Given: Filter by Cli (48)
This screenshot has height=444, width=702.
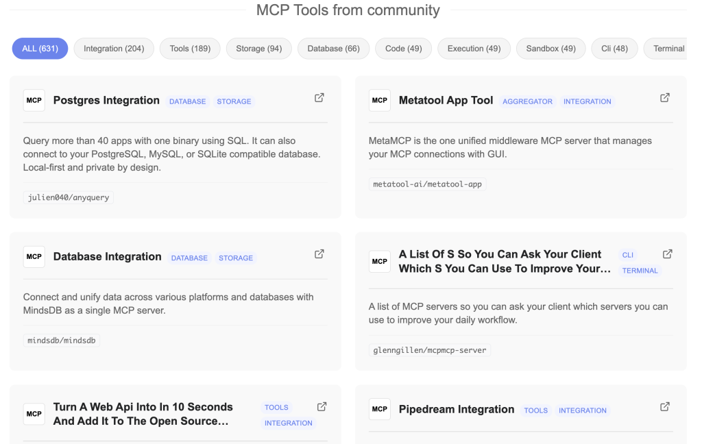Looking at the screenshot, I should (x=614, y=49).
